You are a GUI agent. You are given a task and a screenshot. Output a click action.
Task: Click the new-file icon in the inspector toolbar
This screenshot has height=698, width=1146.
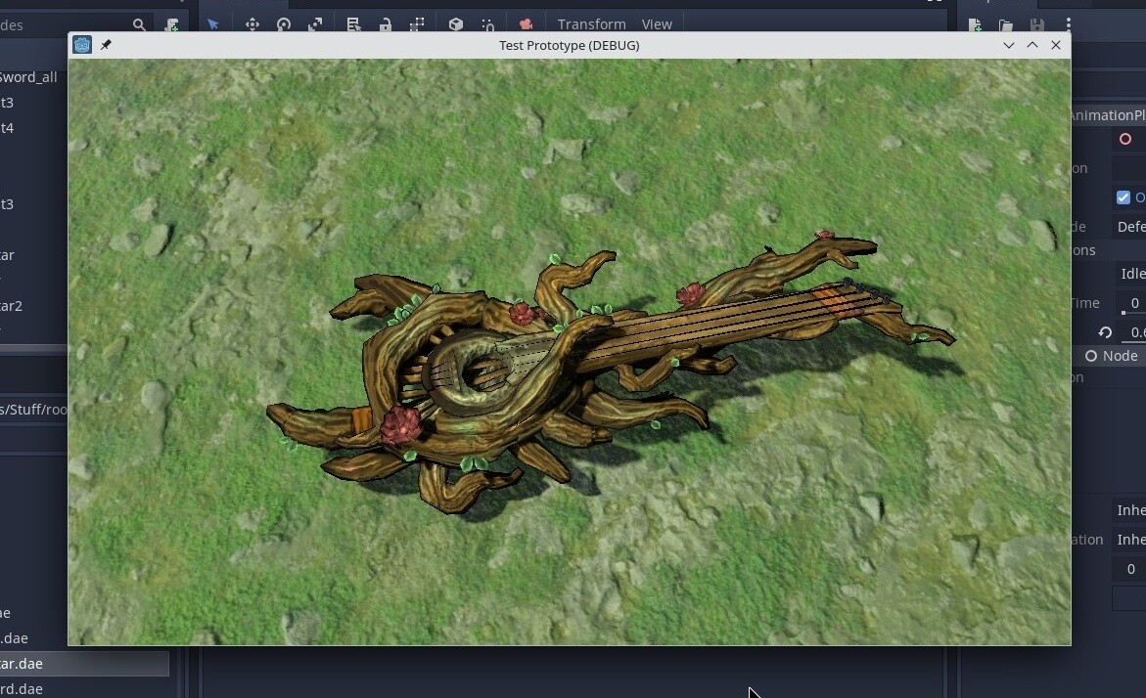[x=974, y=24]
